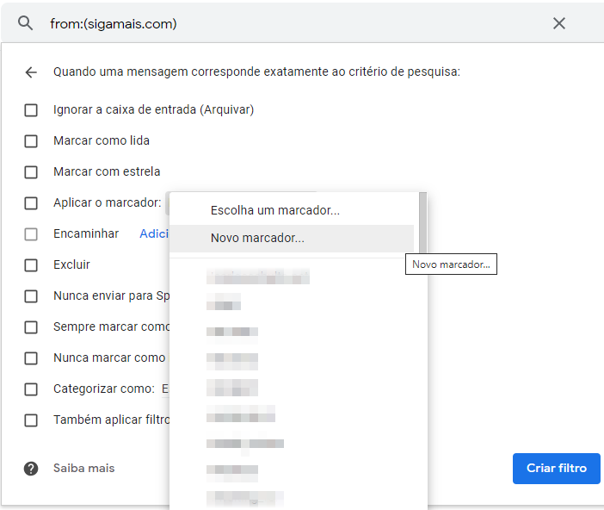Enable the 'Excluir' checkbox
Viewport: 604px width, 510px height.
31,265
